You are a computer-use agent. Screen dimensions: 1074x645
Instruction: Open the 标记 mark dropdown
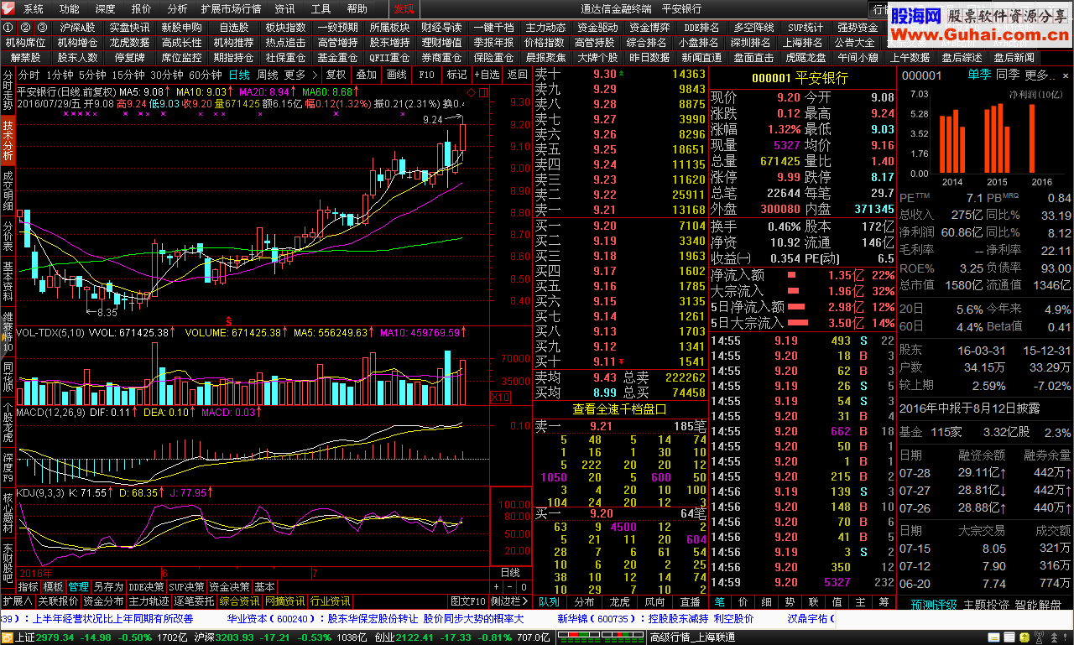456,75
